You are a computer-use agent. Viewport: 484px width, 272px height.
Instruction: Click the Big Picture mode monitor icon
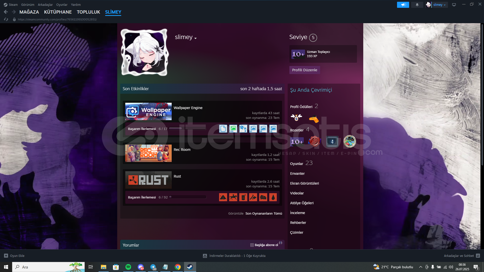coord(454,5)
